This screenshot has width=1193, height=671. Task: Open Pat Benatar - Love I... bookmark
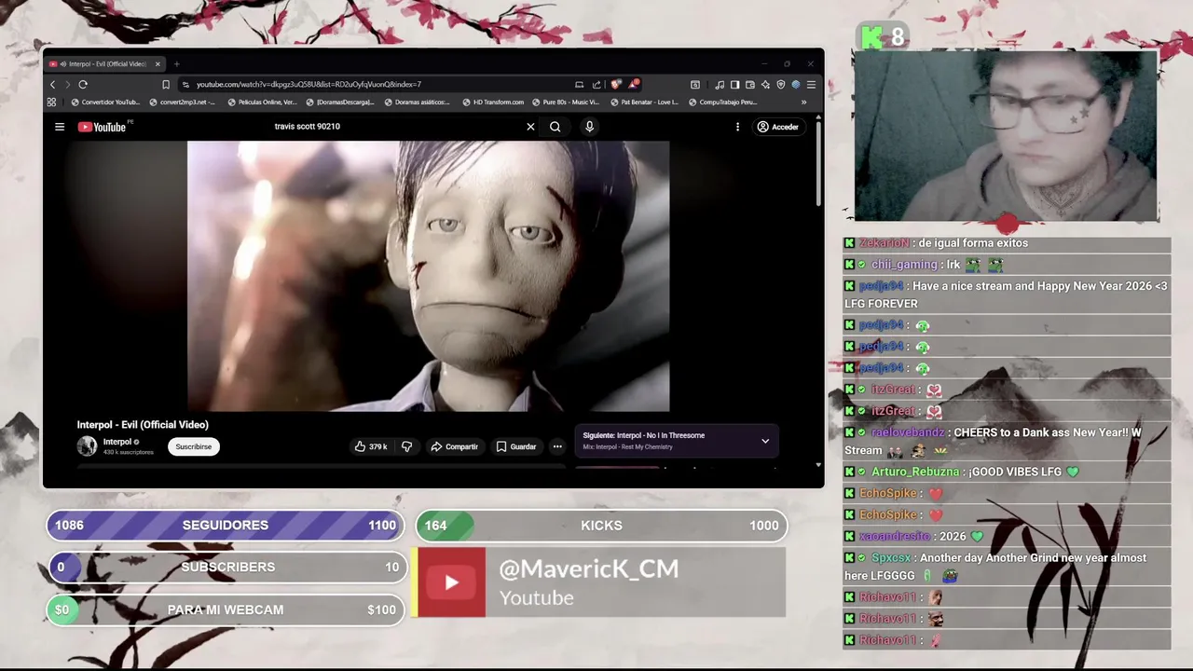[644, 103]
